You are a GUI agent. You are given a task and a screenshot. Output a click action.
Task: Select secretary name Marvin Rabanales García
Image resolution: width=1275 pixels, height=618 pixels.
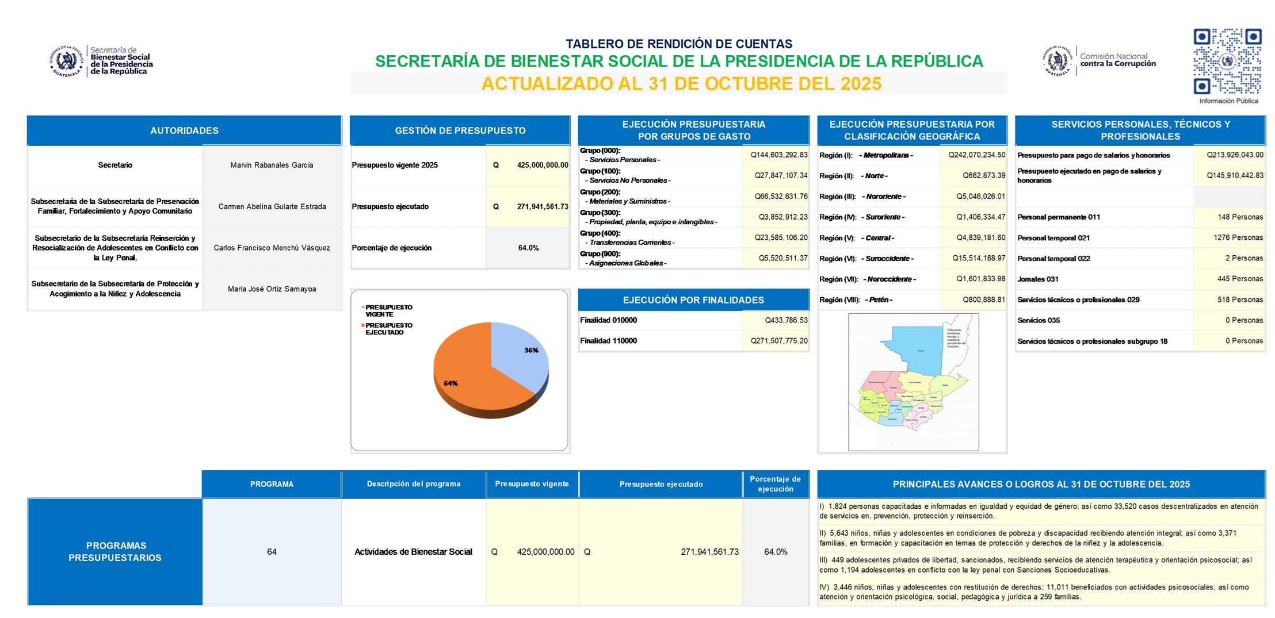[272, 165]
